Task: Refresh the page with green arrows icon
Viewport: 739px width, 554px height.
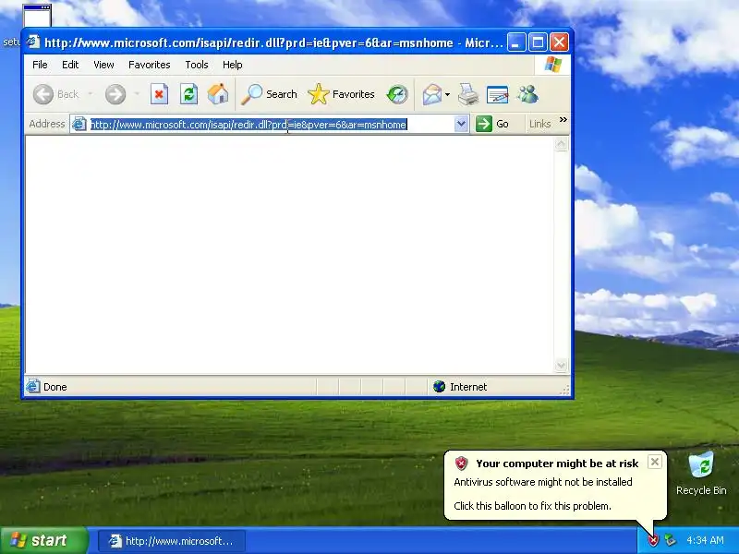Action: [x=188, y=94]
